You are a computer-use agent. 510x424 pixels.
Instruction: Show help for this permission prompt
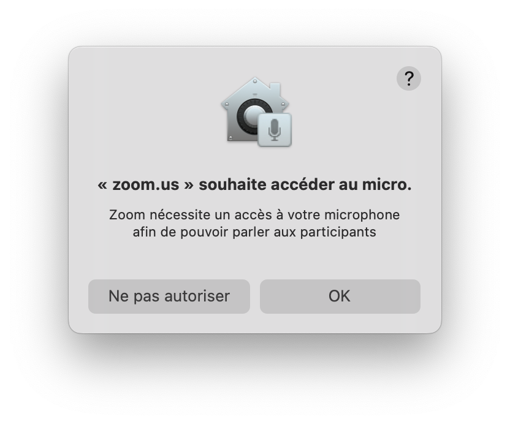[408, 78]
